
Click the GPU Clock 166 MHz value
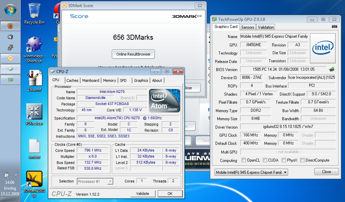[x=250, y=135]
